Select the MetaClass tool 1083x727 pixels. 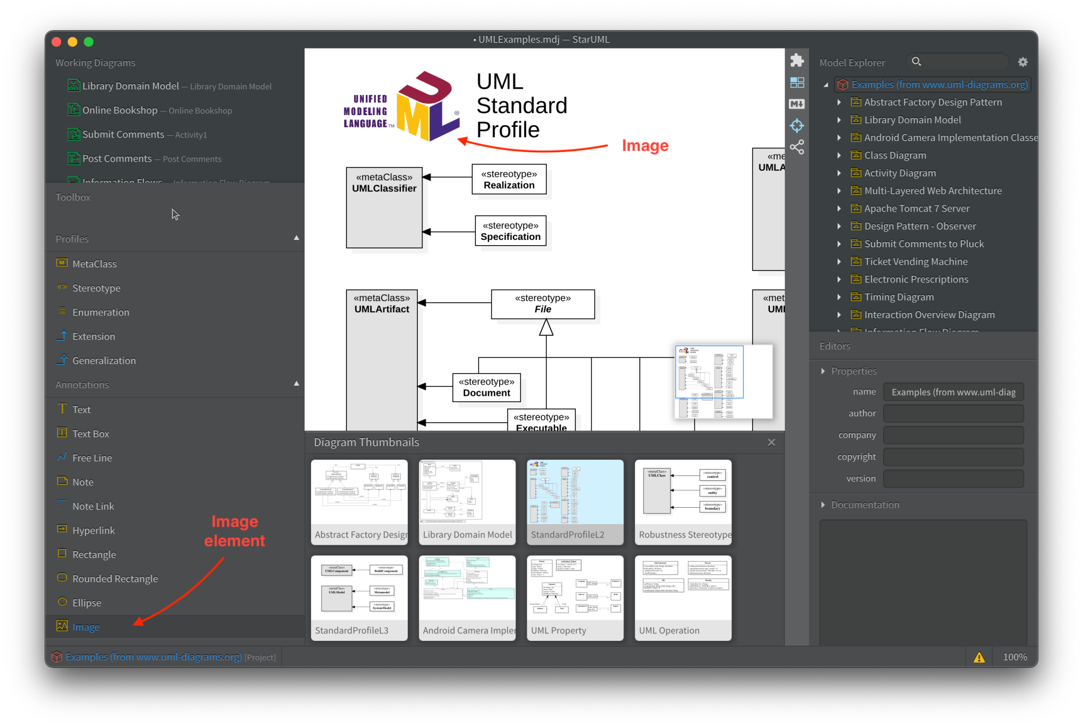click(94, 263)
